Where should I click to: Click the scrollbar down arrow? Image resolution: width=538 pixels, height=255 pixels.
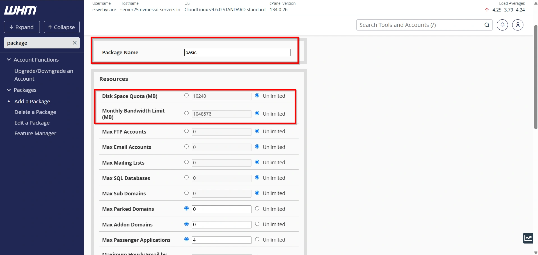535,252
